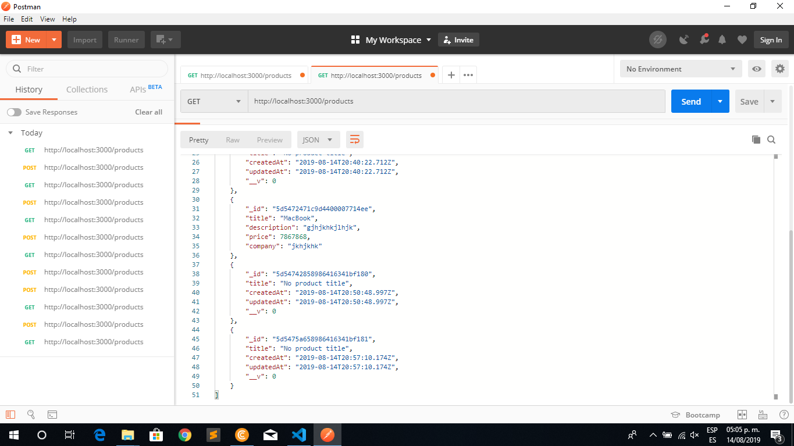Add a new request tab with plus
This screenshot has height=446, width=794.
451,76
